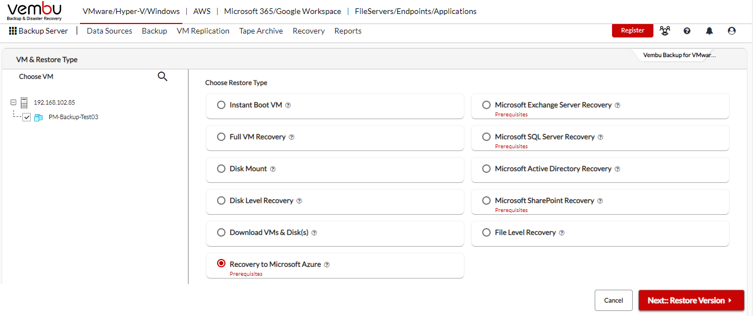The image size is (753, 316).
Task: Open the user account profile icon
Action: click(732, 31)
